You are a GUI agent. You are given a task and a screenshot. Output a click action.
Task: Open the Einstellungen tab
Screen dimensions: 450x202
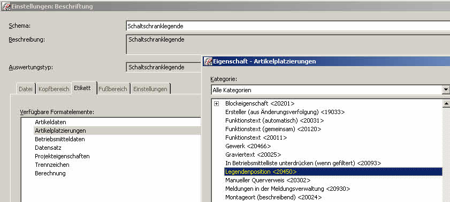pyautogui.click(x=150, y=89)
